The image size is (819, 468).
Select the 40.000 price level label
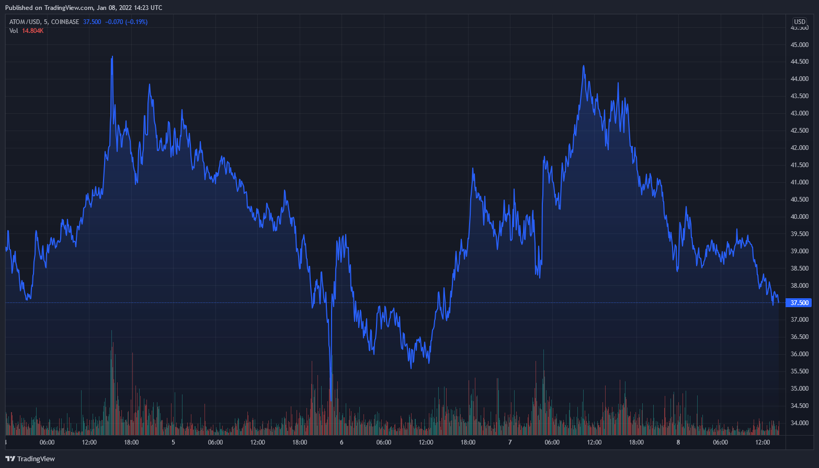(800, 217)
